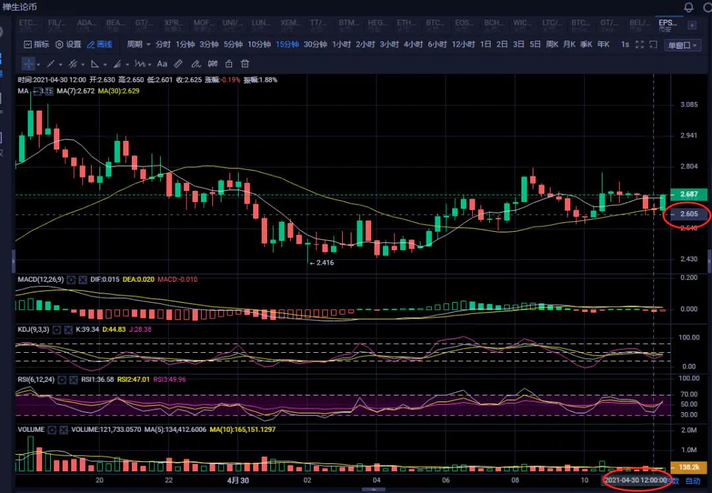Switch to the EOS symbol tab
712x493 pixels.
click(463, 25)
